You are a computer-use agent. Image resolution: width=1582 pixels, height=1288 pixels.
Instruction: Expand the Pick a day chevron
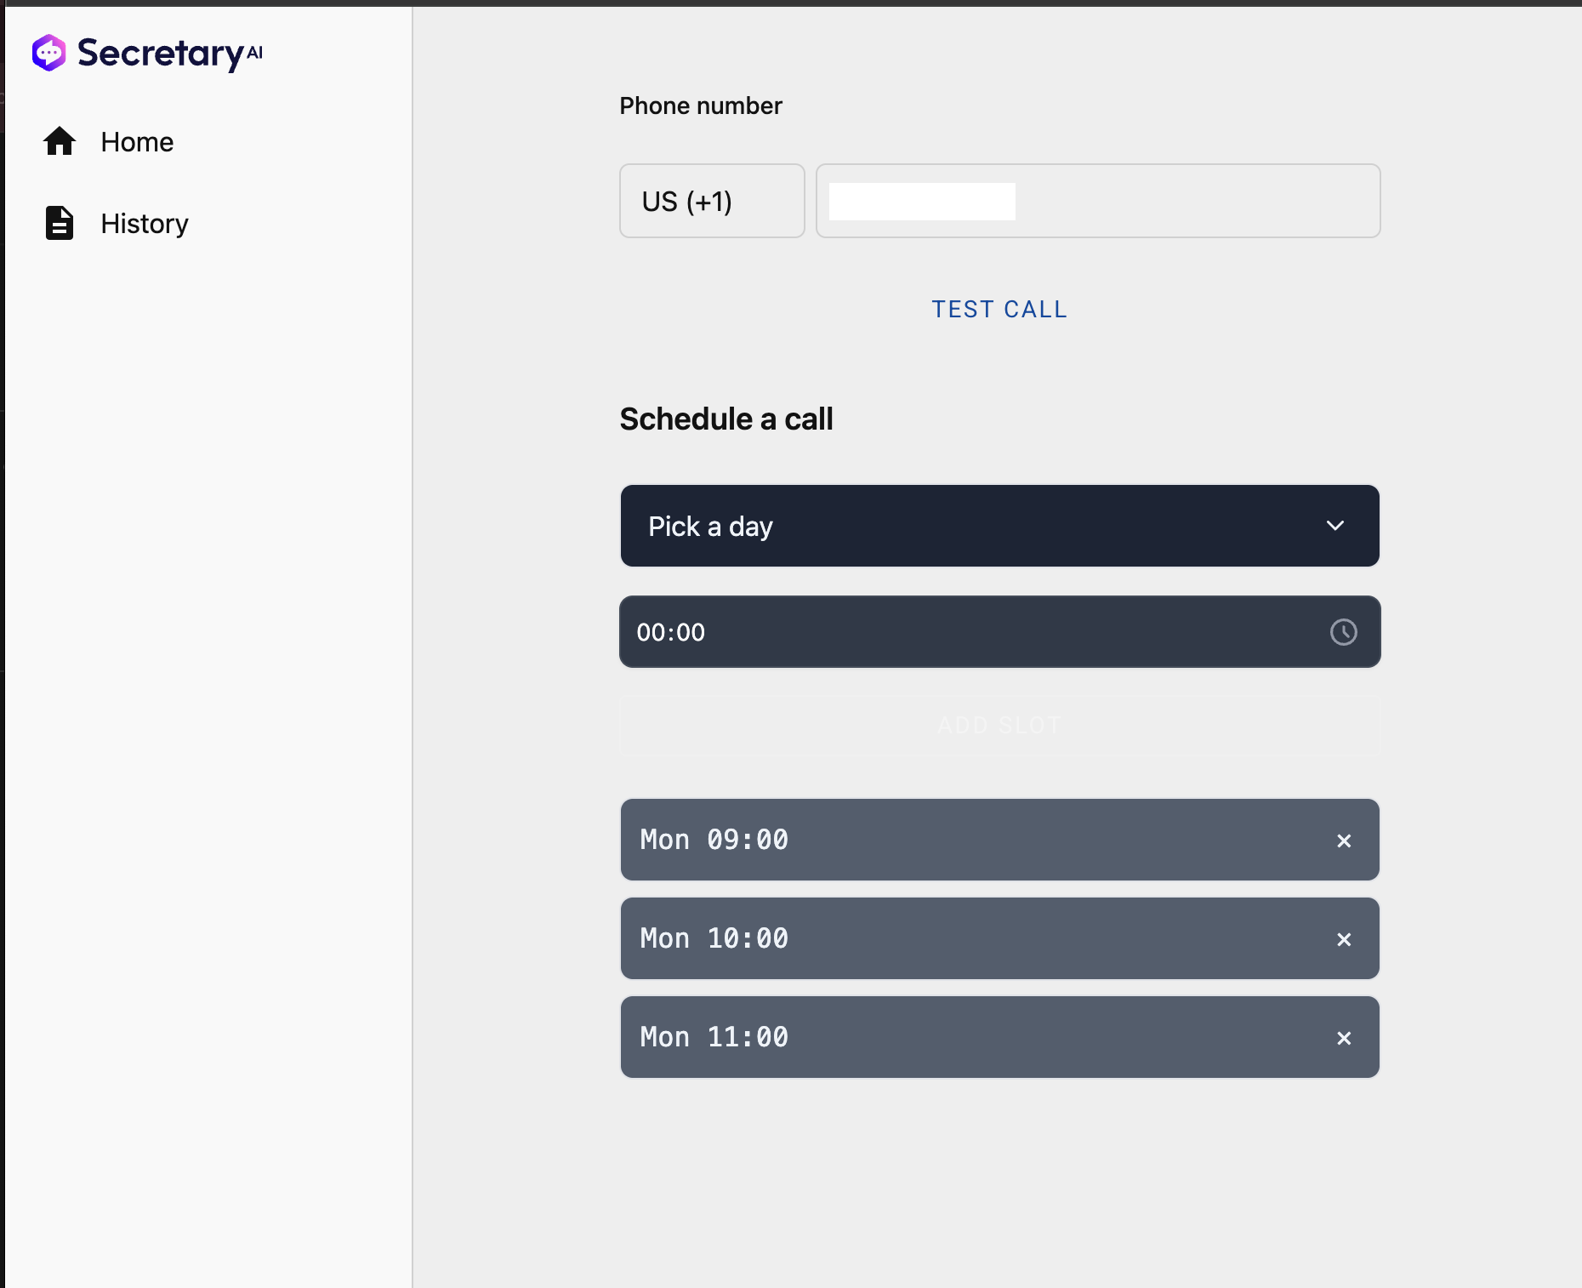click(x=1335, y=526)
